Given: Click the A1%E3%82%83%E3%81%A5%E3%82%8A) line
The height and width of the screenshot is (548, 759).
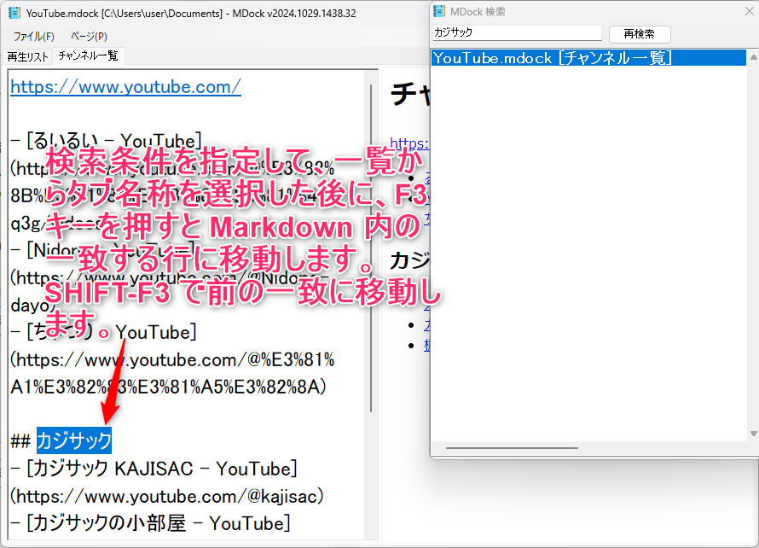Looking at the screenshot, I should [169, 387].
